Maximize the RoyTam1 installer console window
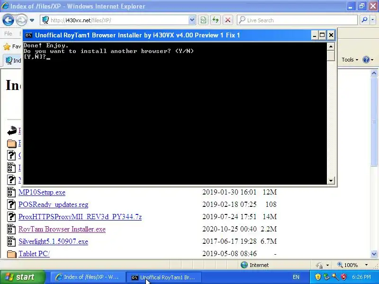Image resolution: width=379 pixels, height=284 pixels. click(x=322, y=35)
